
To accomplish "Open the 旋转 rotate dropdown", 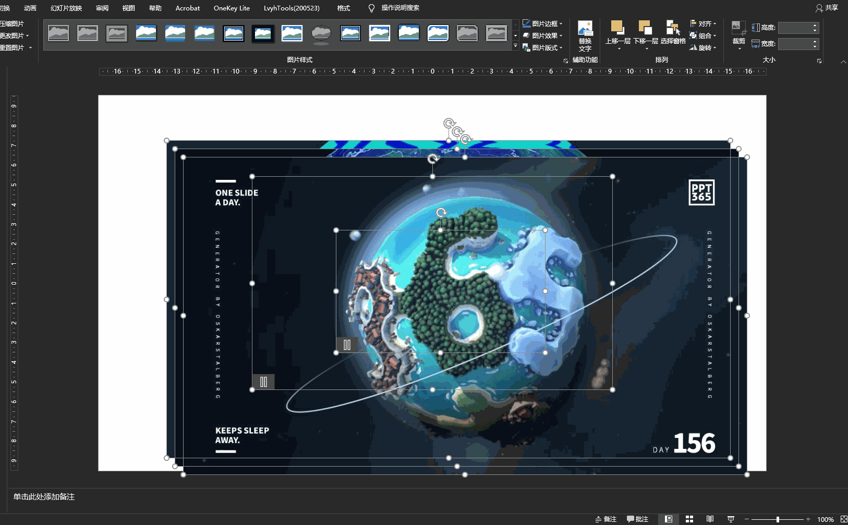I will click(x=702, y=47).
